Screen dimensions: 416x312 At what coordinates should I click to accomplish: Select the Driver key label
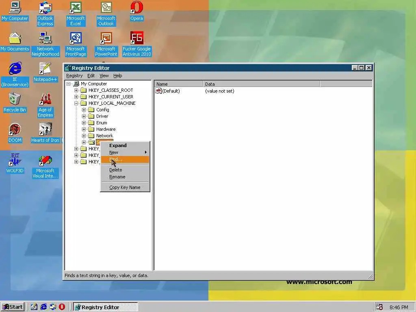point(102,116)
